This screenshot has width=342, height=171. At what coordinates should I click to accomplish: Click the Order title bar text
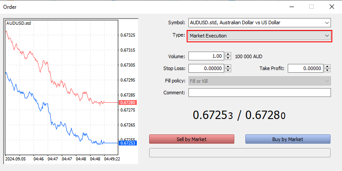click(10, 7)
